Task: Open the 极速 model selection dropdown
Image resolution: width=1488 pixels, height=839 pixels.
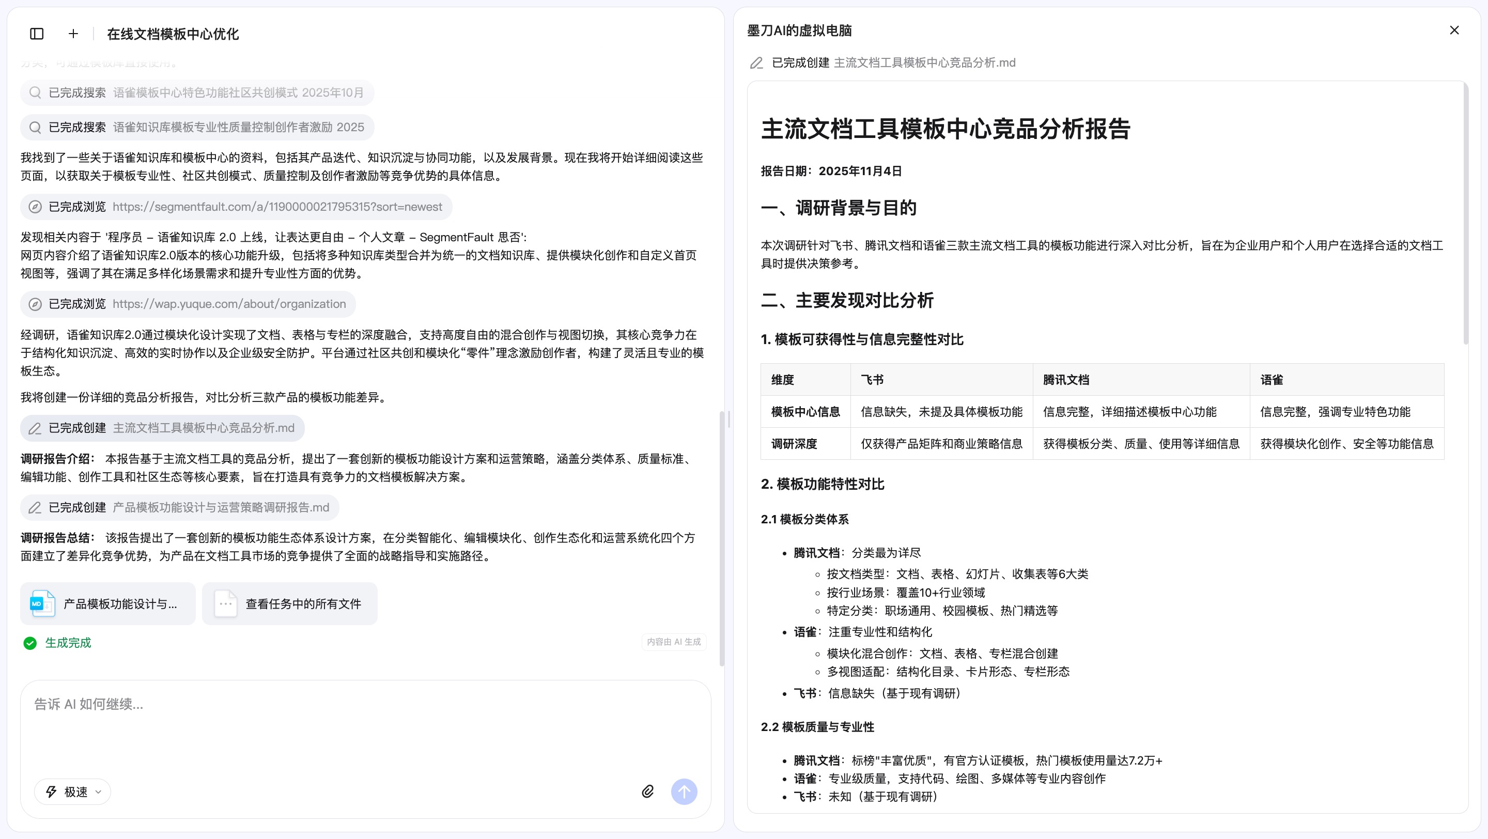Action: (72, 791)
